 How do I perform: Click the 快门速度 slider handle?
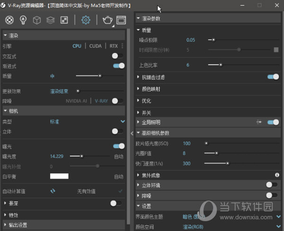pos(228,163)
